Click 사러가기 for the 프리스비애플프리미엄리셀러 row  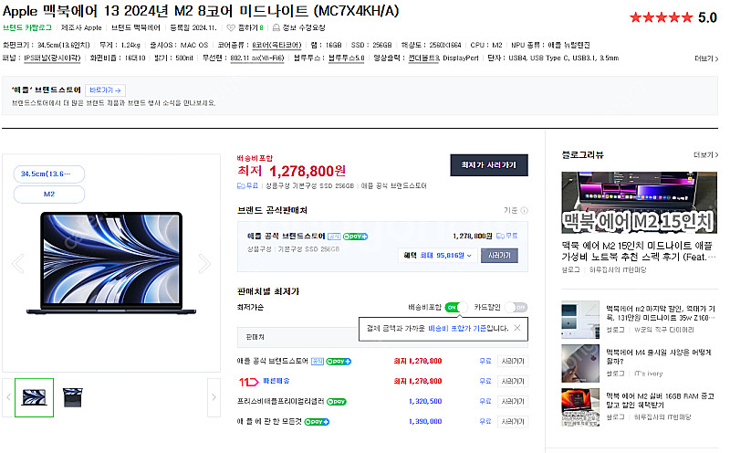(513, 402)
